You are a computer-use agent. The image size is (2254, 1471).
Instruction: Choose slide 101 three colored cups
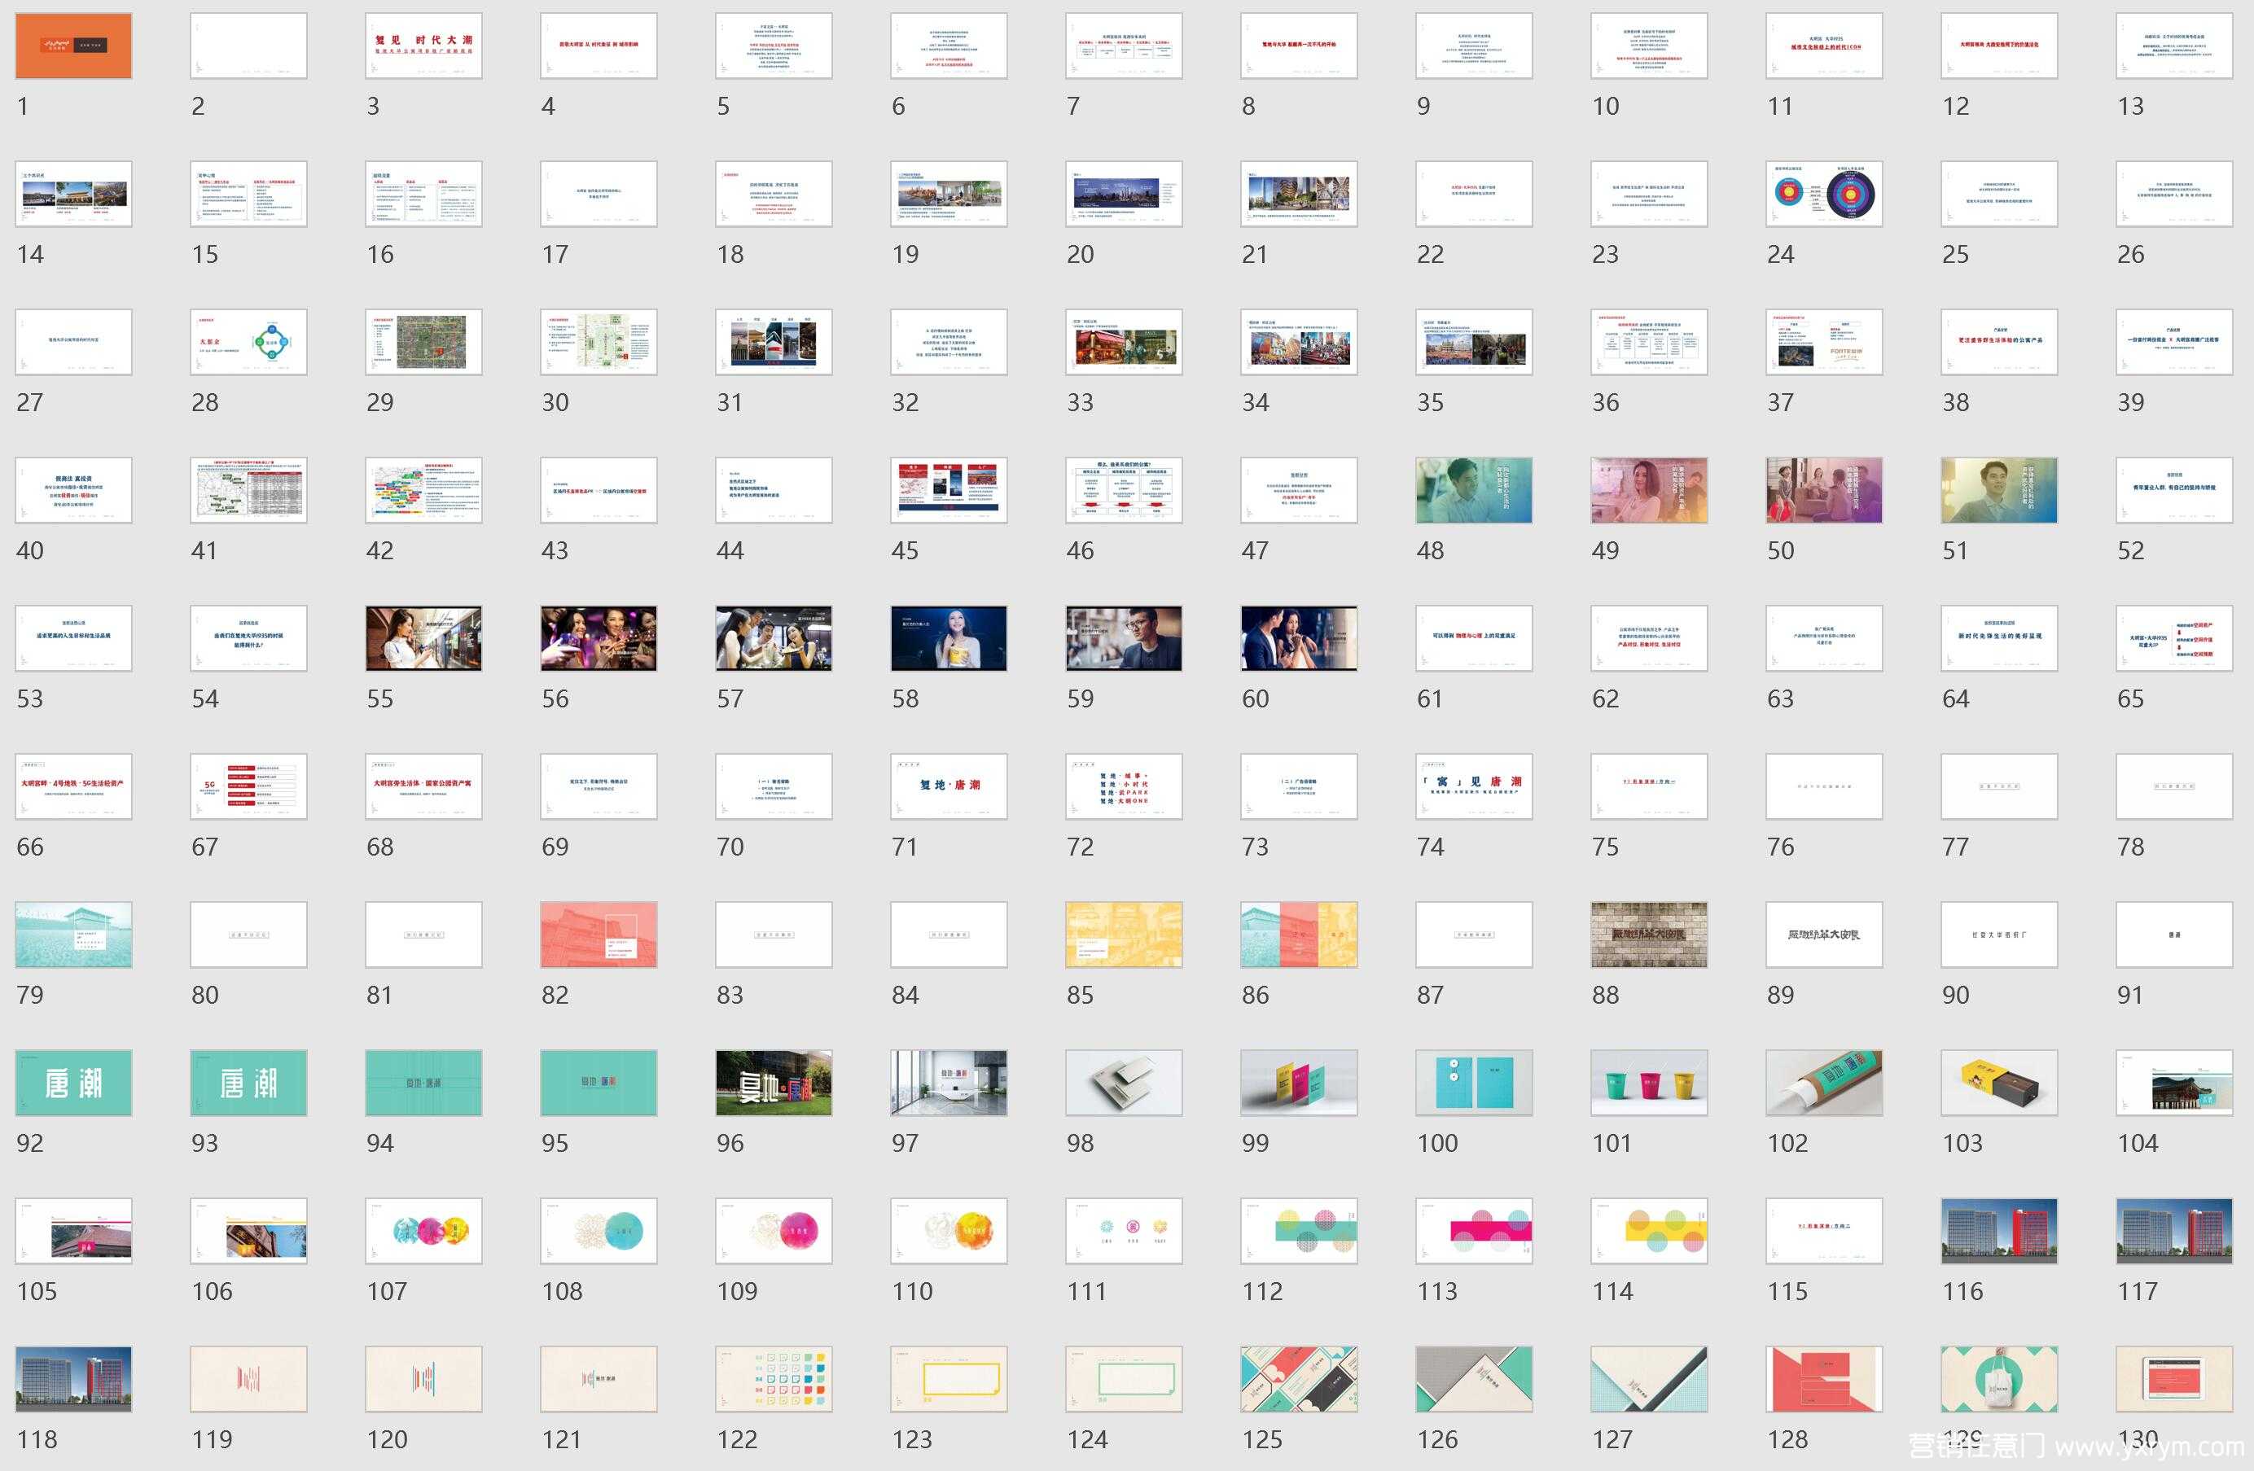[x=1648, y=1082]
